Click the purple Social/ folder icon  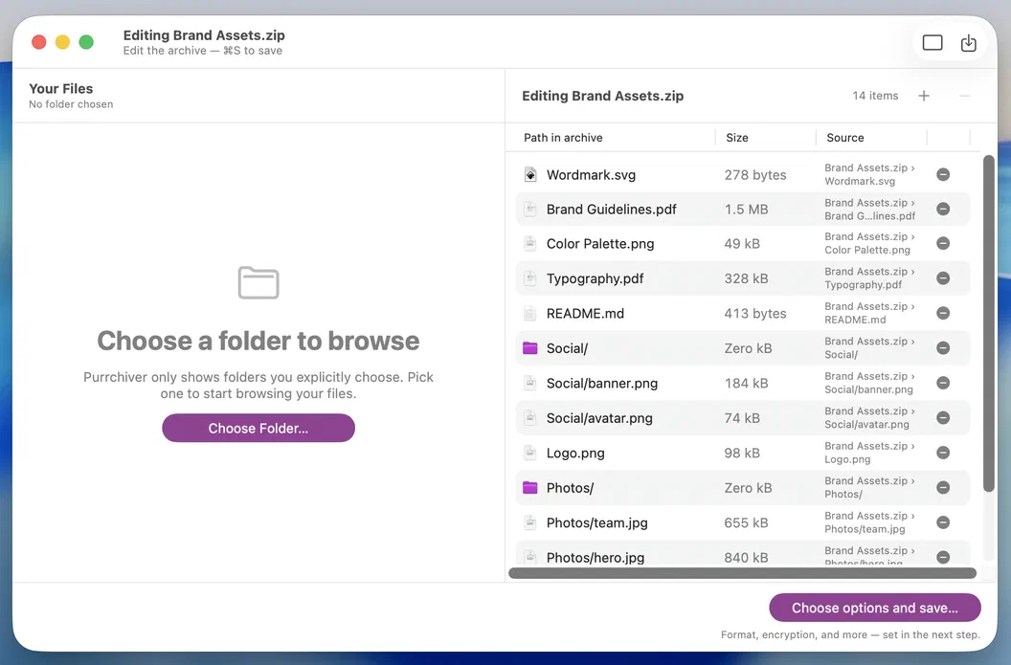coord(530,348)
